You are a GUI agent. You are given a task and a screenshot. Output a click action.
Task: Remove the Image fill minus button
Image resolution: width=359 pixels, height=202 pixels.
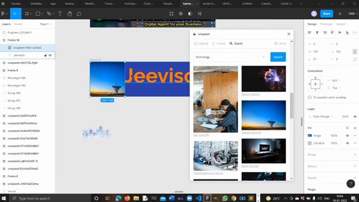coord(355,136)
